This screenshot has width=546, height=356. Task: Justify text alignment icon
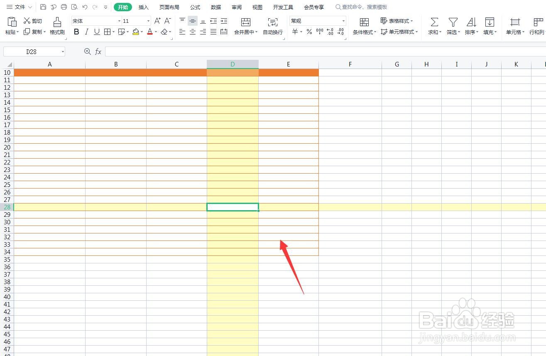213,32
